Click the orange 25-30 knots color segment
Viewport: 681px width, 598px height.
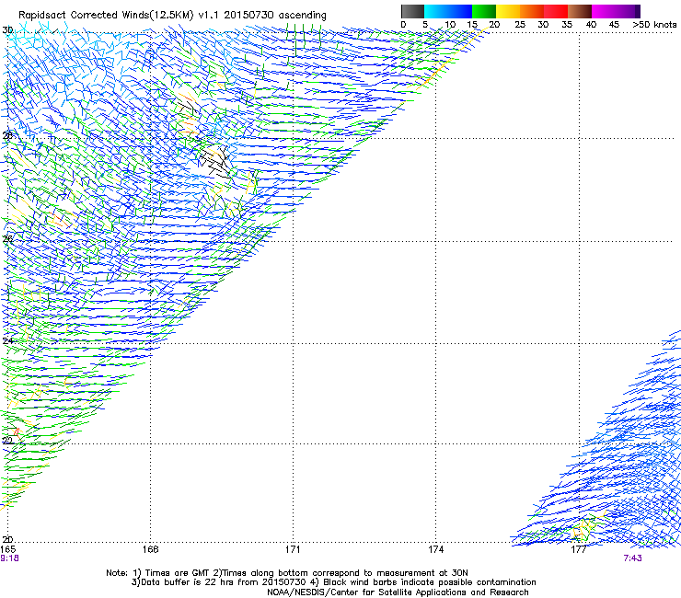532,11
